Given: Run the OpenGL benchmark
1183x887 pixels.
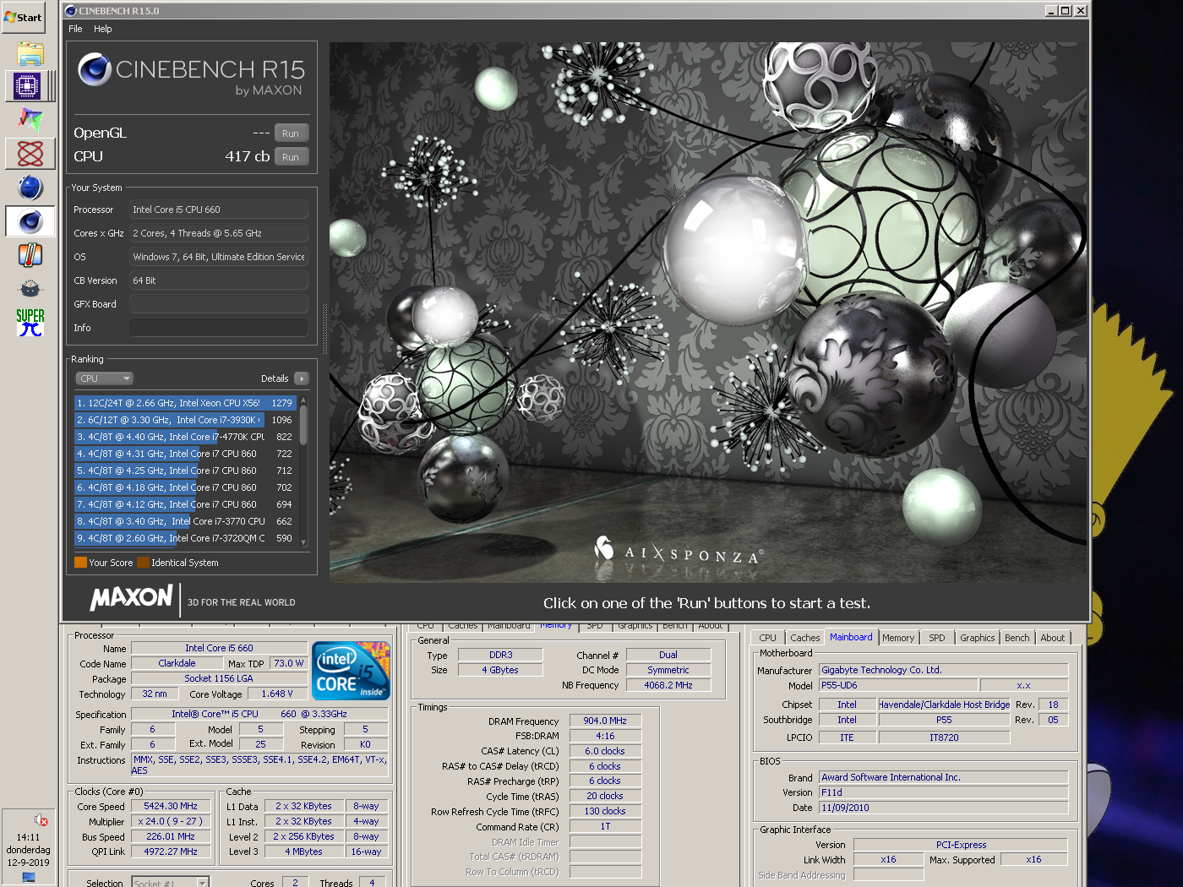Looking at the screenshot, I should tap(291, 133).
